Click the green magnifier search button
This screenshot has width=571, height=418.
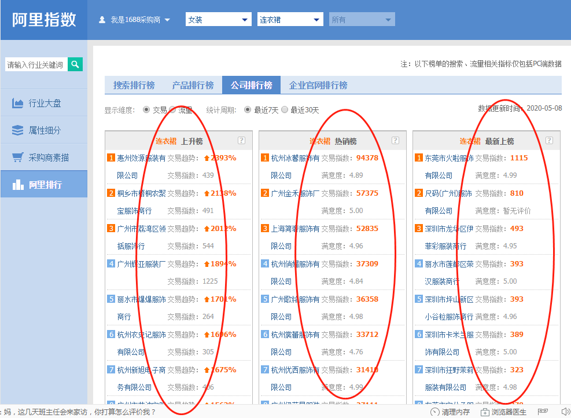tap(75, 64)
